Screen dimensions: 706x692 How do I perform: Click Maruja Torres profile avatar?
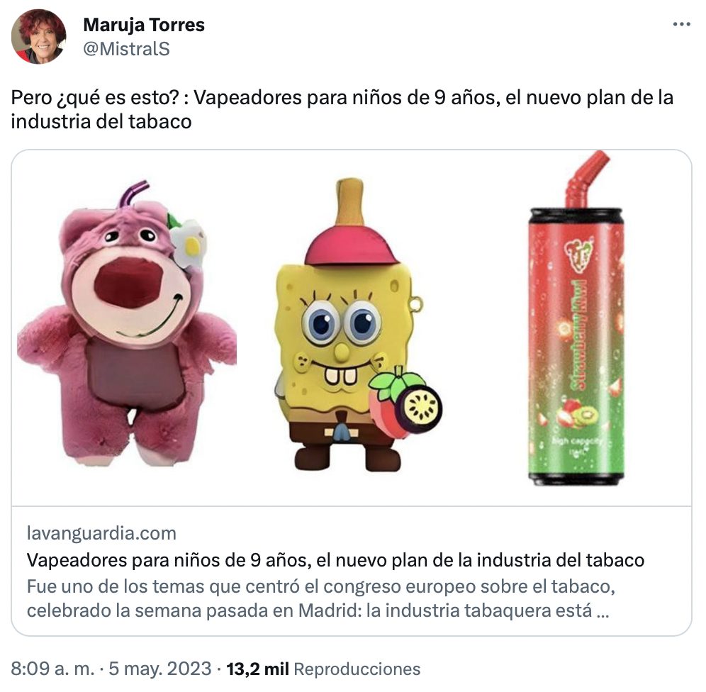[x=39, y=36]
